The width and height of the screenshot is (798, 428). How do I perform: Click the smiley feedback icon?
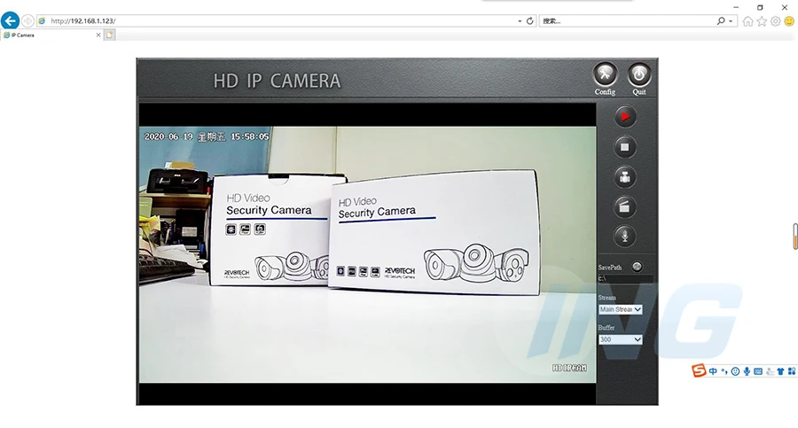click(x=789, y=21)
